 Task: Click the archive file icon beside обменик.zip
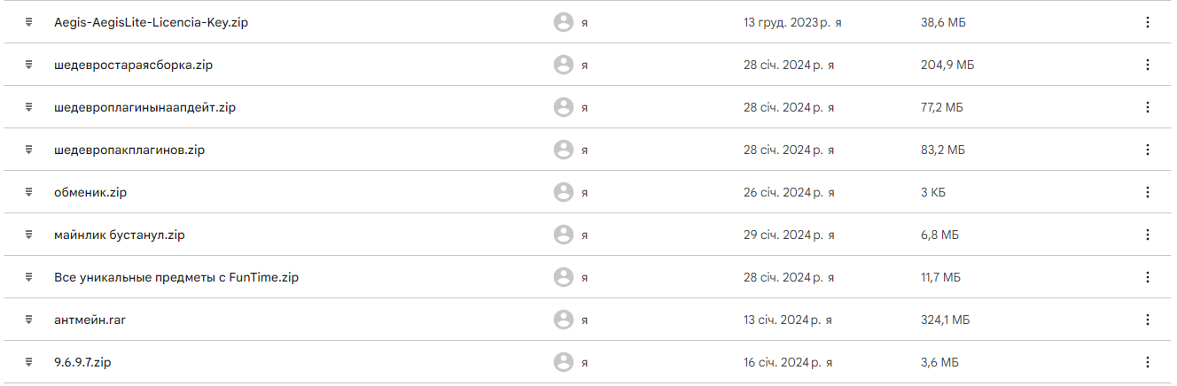[29, 192]
